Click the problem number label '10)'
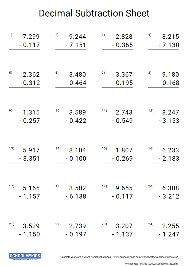187x266 pixels. [58, 110]
